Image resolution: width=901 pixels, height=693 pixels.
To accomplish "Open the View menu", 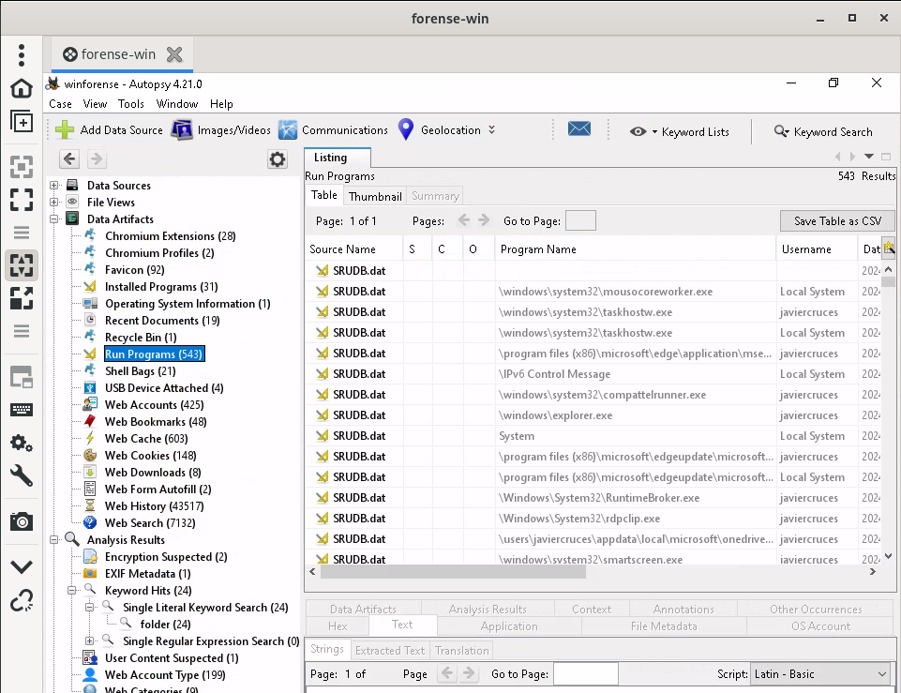I will (95, 104).
